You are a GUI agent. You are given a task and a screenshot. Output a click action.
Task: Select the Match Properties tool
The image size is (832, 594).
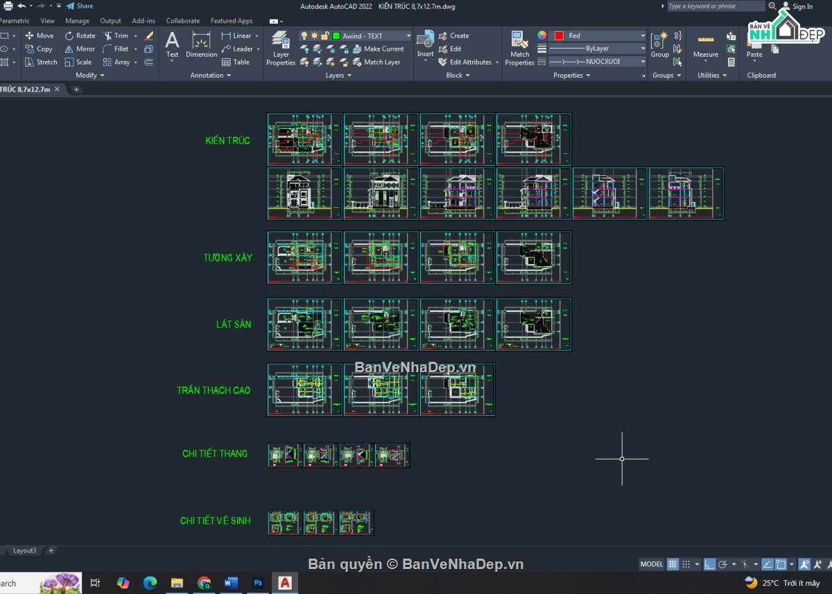[x=519, y=47]
